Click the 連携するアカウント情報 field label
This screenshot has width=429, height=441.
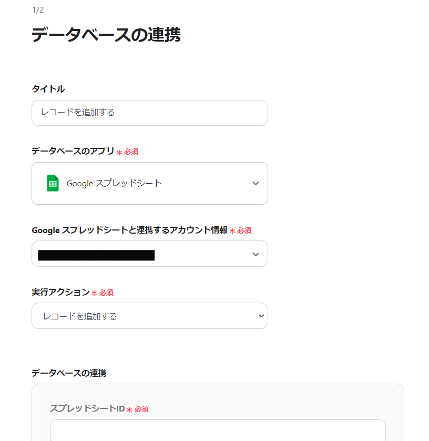coord(129,230)
